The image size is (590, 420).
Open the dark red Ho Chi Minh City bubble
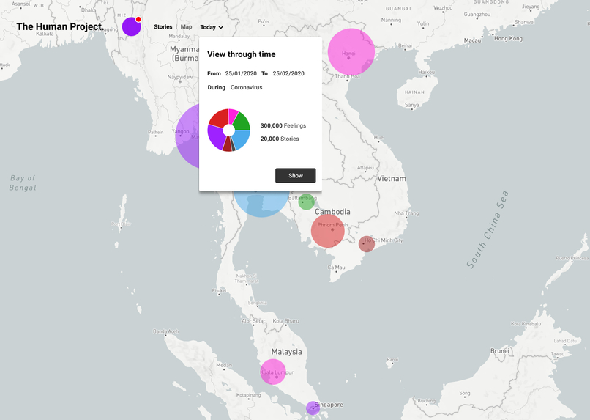click(x=367, y=244)
